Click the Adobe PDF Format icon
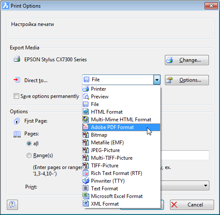The image size is (220, 215). coord(86,127)
